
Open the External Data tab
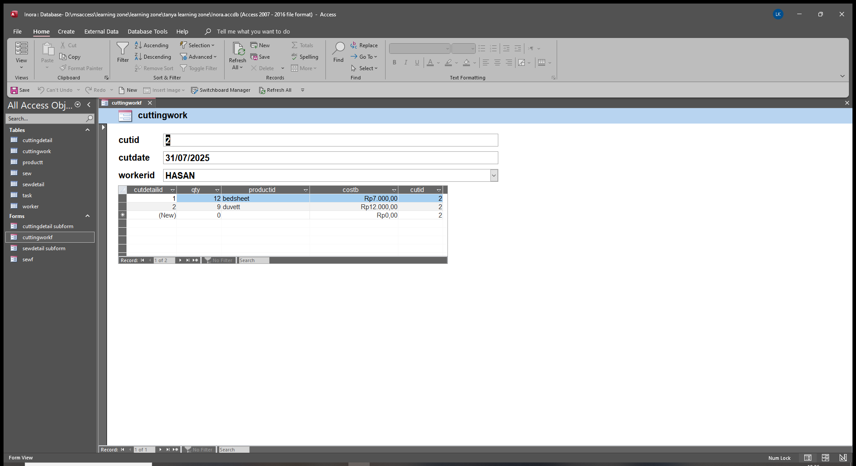(101, 32)
